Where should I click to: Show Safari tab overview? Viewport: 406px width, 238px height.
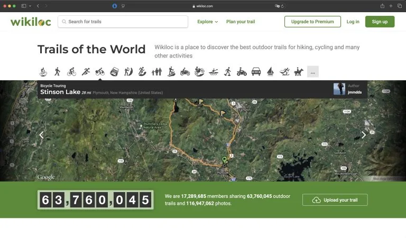coord(400,6)
